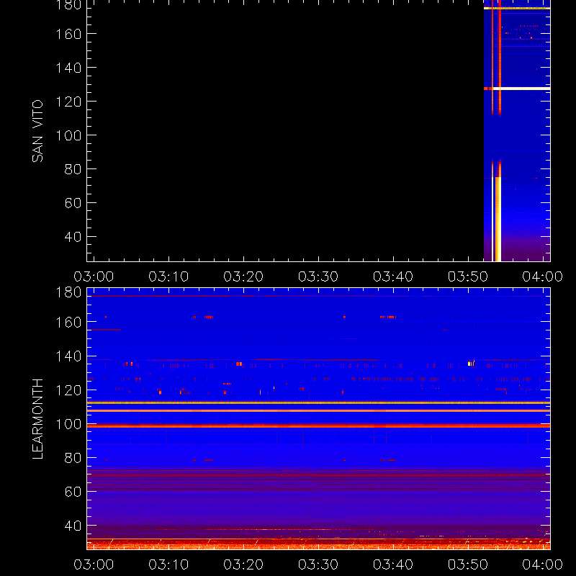This screenshot has width=576, height=576.
Task: Click 03:50 time label under San Vito plot
Action: point(468,276)
